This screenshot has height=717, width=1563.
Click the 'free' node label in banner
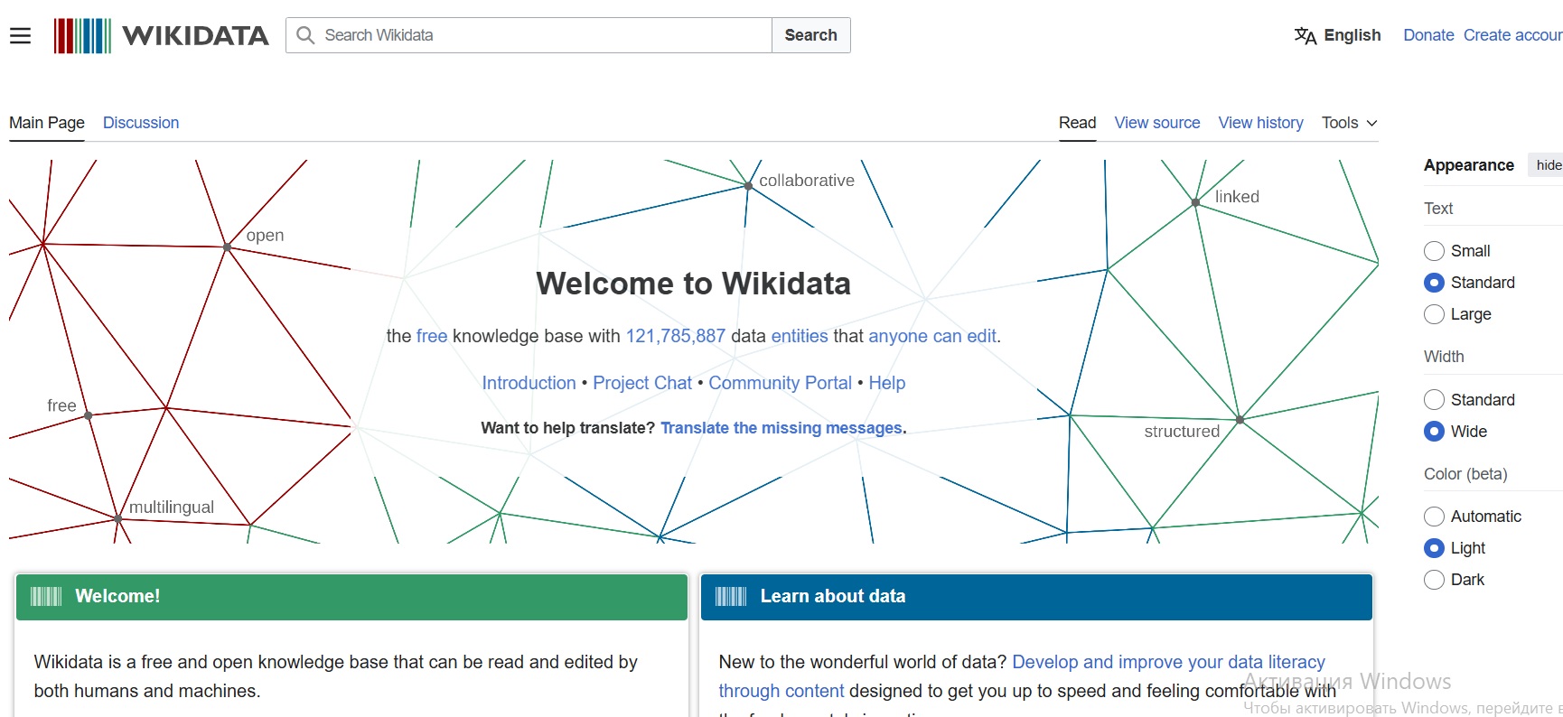(61, 405)
